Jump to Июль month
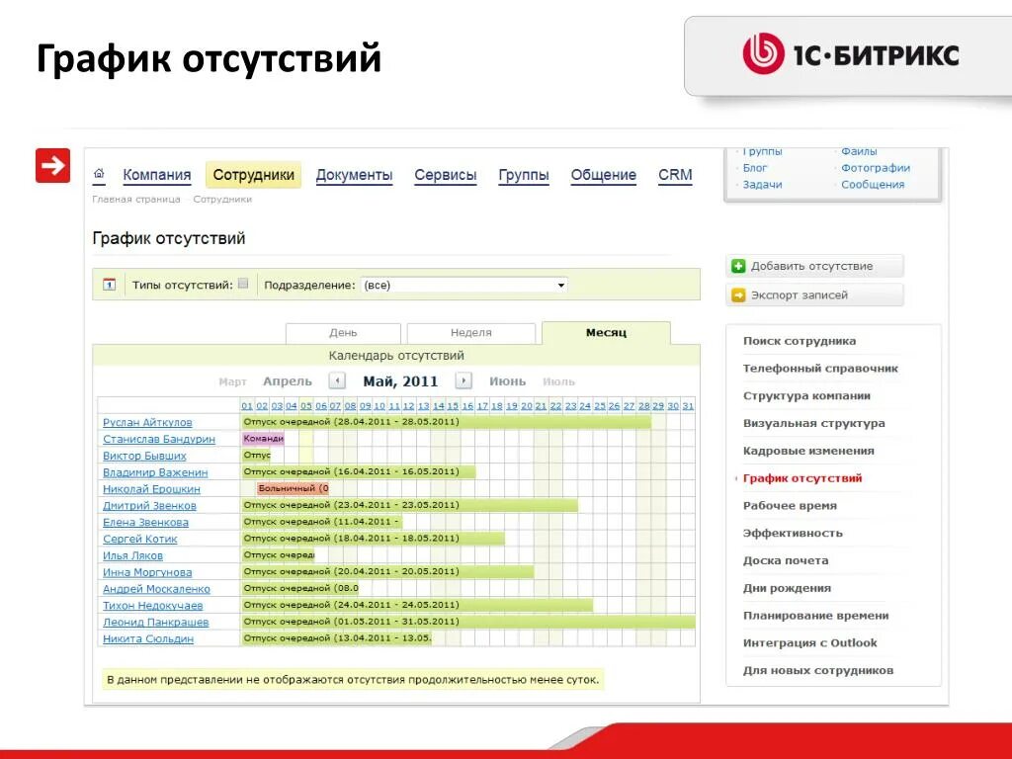 coord(558,381)
